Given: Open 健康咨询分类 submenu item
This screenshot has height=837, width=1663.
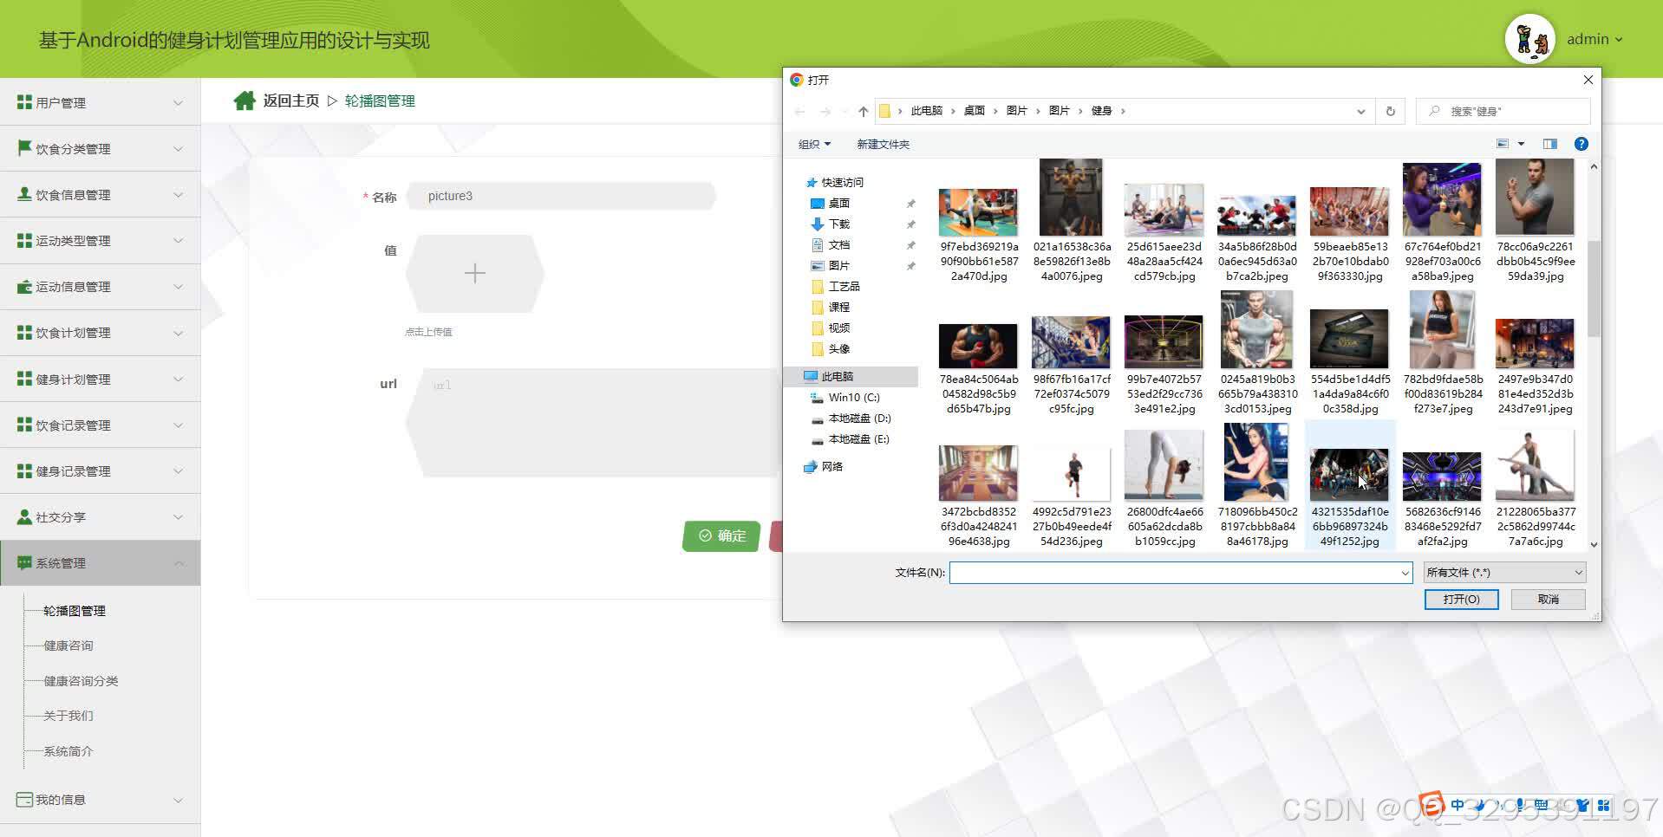Looking at the screenshot, I should click(x=81, y=680).
